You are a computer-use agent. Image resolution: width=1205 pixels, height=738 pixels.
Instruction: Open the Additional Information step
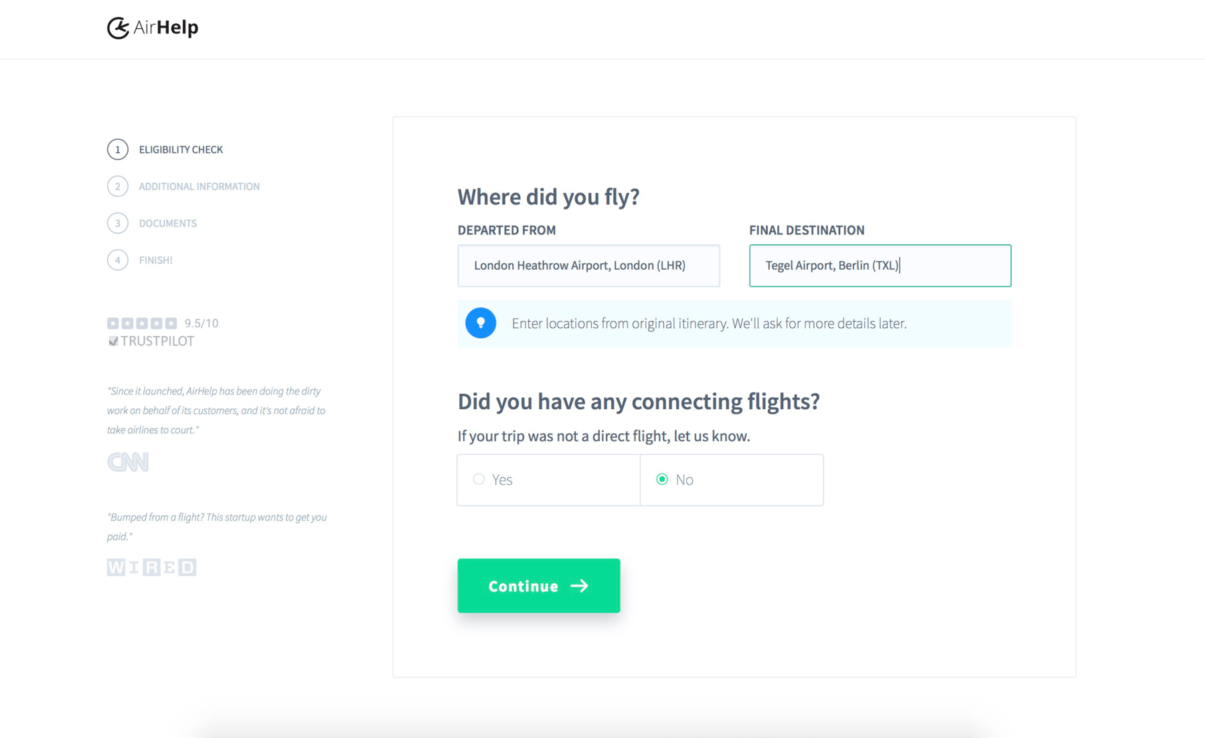[x=199, y=186]
